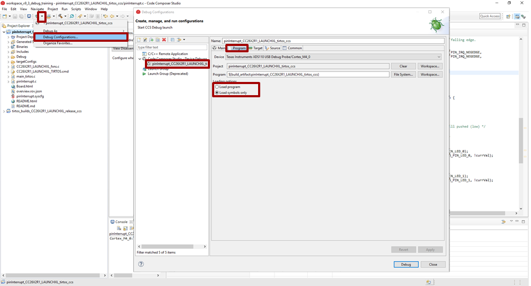The width and height of the screenshot is (531, 286).
Task: Open the debug button dropdown arrow
Action: pyautogui.click(x=42, y=16)
